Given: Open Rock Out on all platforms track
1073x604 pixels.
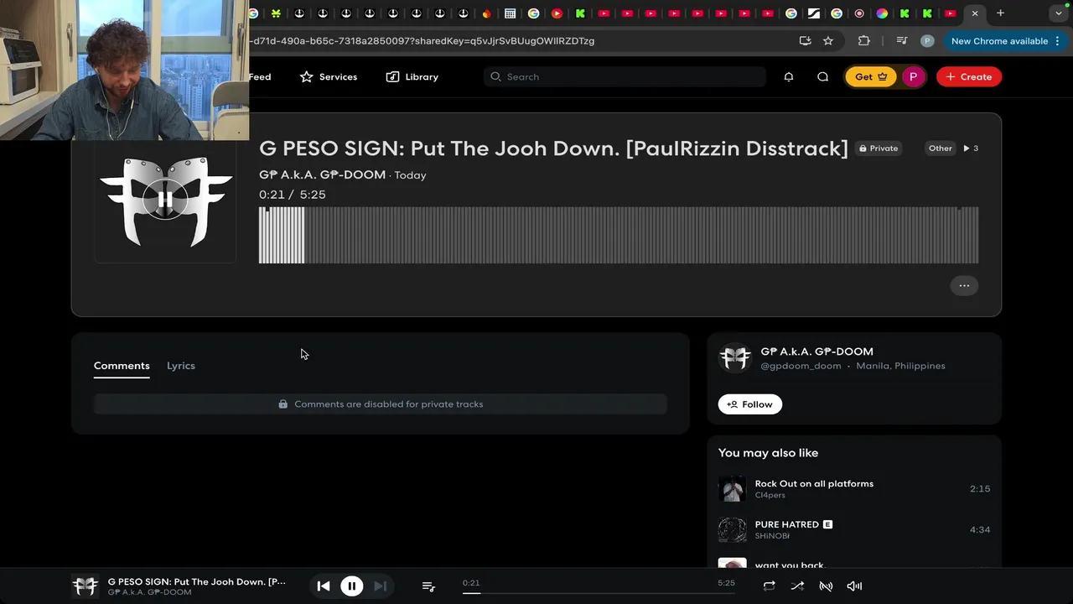Looking at the screenshot, I should (814, 483).
